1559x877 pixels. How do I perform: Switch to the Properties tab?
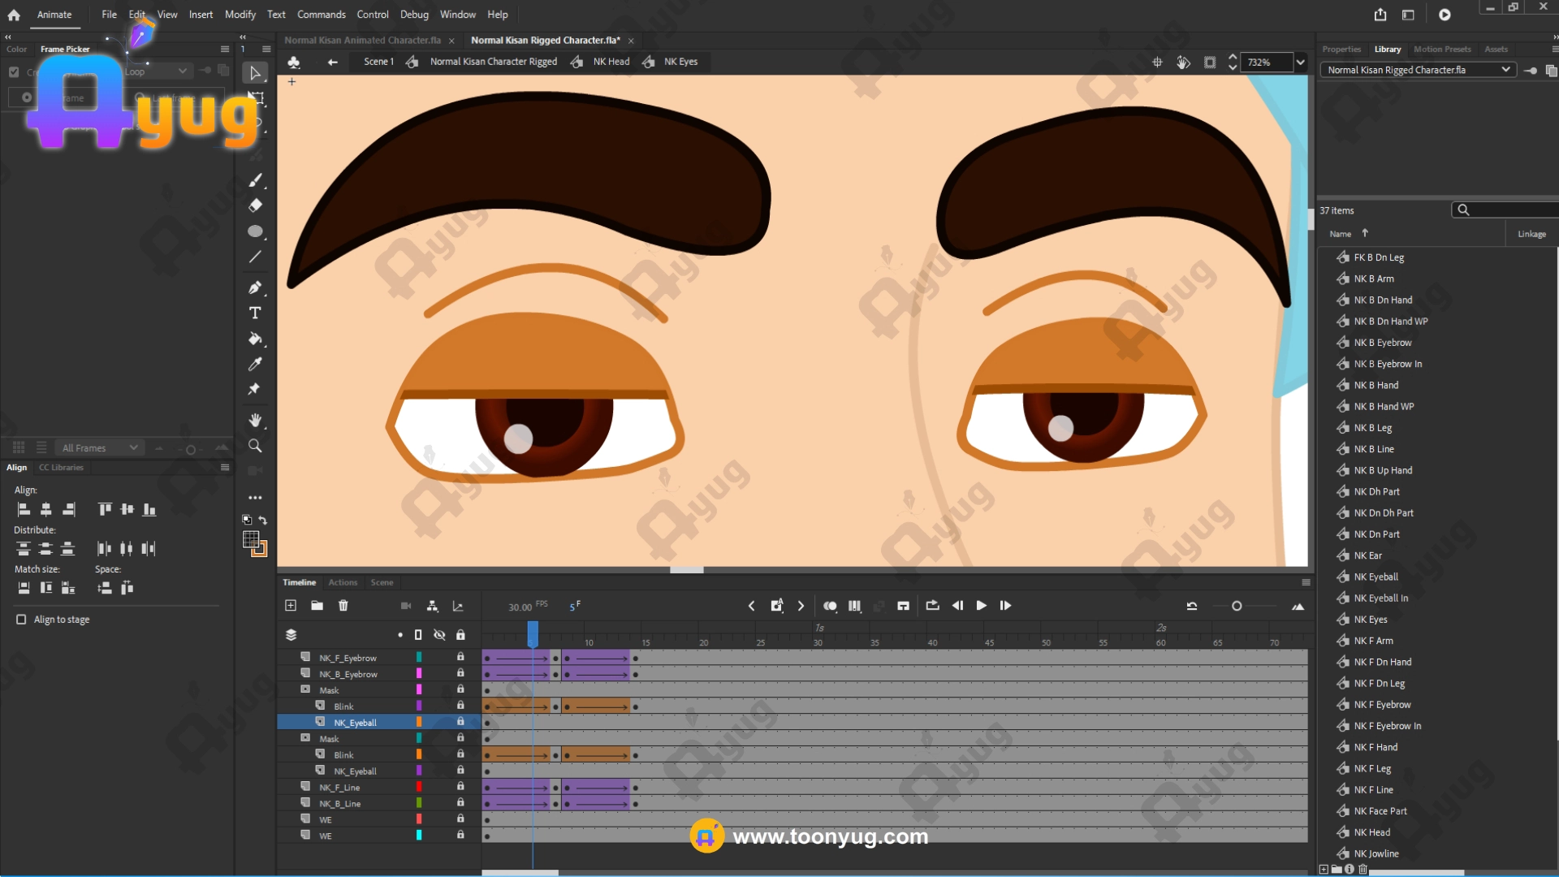(1341, 50)
